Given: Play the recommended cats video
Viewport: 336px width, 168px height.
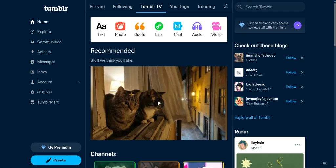Looking at the screenshot, I should coord(159,103).
